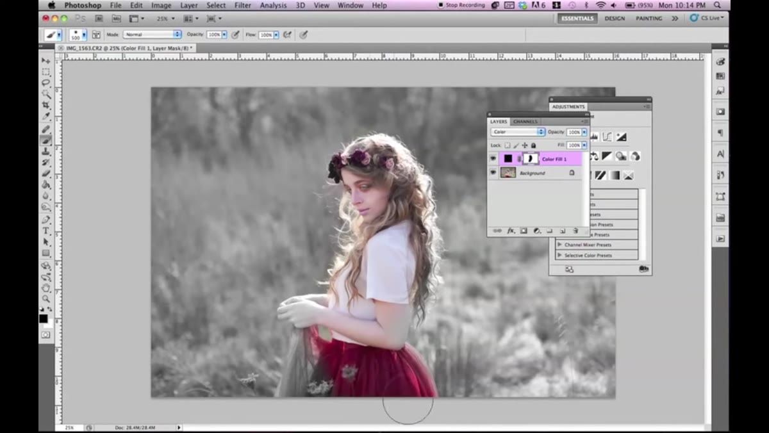Select the Lasso tool

(x=45, y=83)
